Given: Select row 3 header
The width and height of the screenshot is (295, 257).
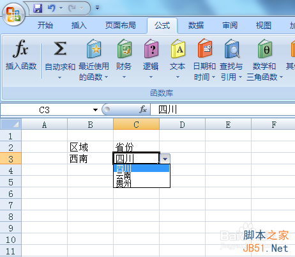Looking at the screenshot, I should point(11,159).
